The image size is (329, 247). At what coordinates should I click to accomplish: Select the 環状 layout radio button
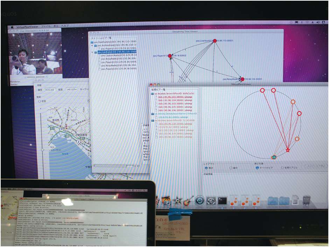point(206,168)
